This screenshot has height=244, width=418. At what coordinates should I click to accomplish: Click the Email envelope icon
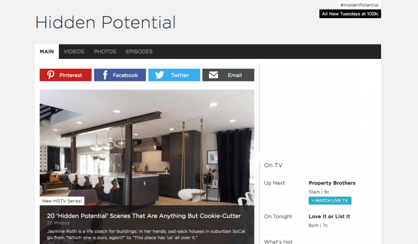click(x=213, y=75)
